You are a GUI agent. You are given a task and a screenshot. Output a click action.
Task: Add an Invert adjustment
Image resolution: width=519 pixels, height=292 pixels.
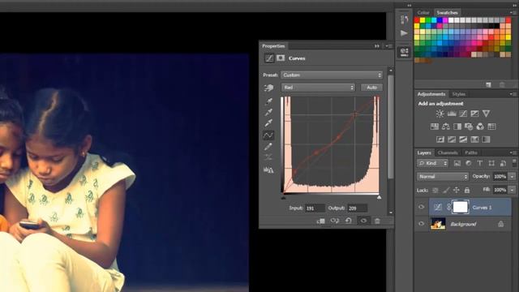(440, 140)
